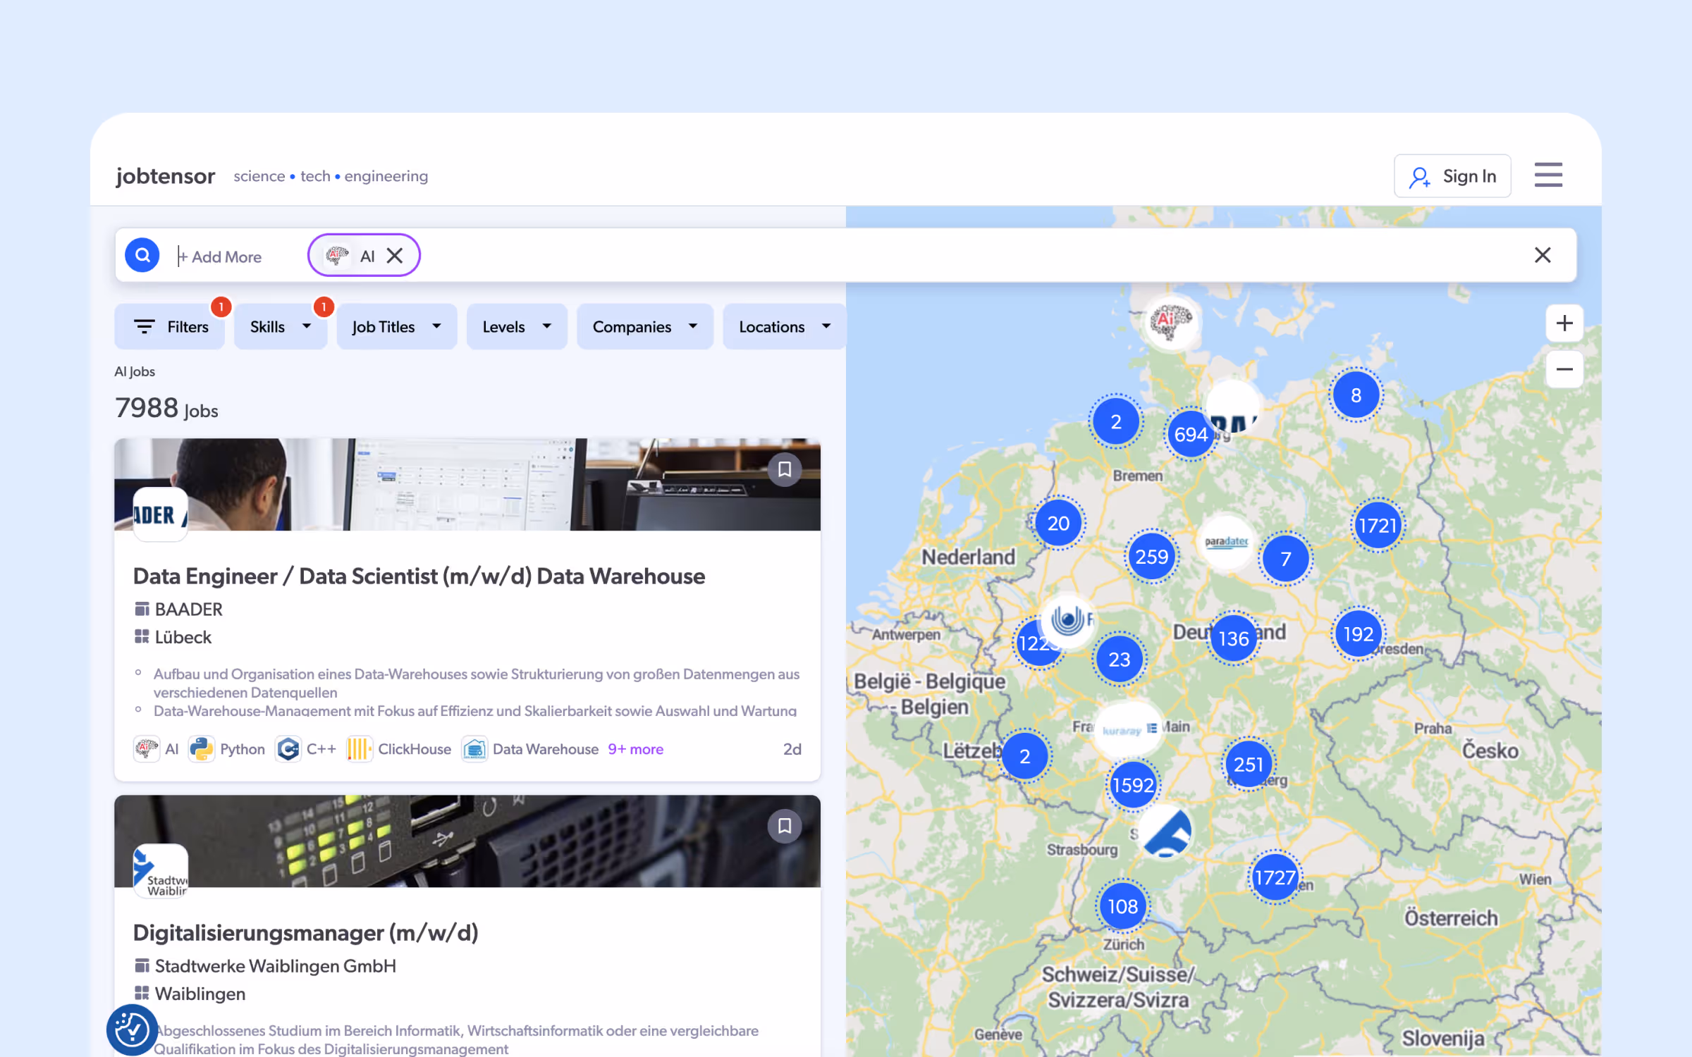Bookmark the Digitalisierungsmanager job listing

(785, 826)
